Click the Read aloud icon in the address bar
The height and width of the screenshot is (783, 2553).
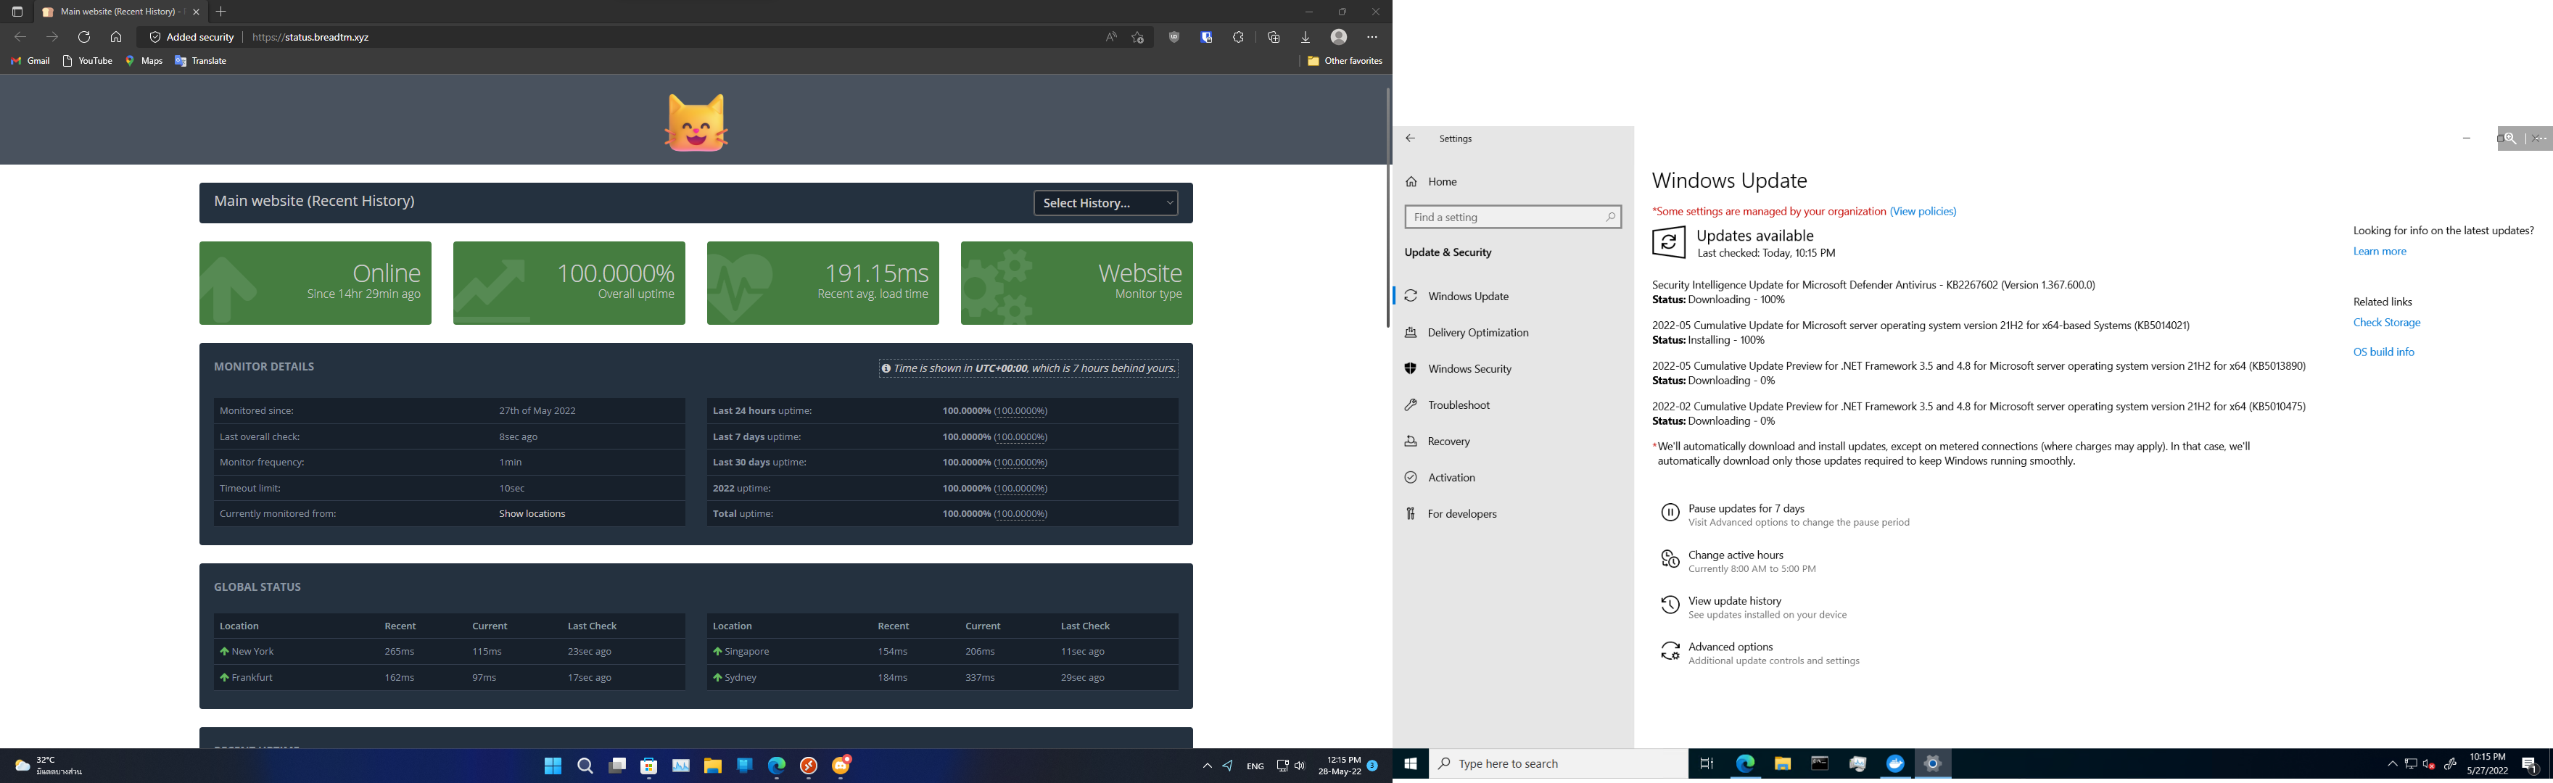[x=1110, y=37]
